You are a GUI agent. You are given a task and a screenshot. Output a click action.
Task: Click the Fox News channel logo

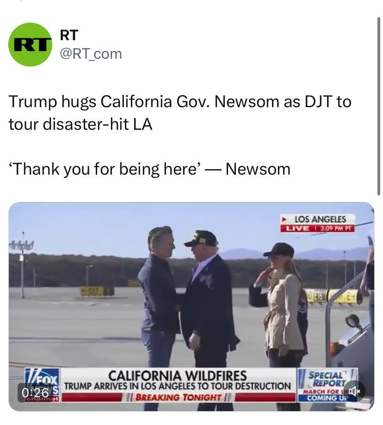click(x=42, y=385)
